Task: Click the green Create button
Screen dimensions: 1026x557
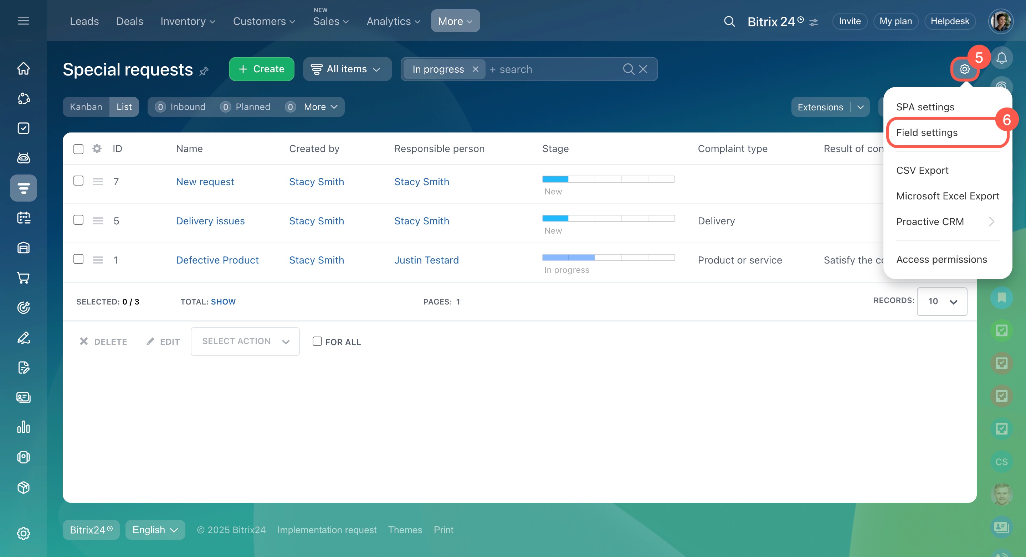Action: [261, 69]
